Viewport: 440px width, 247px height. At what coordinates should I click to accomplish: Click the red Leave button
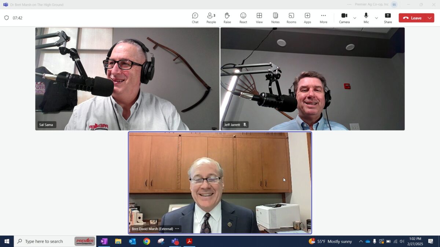click(412, 18)
